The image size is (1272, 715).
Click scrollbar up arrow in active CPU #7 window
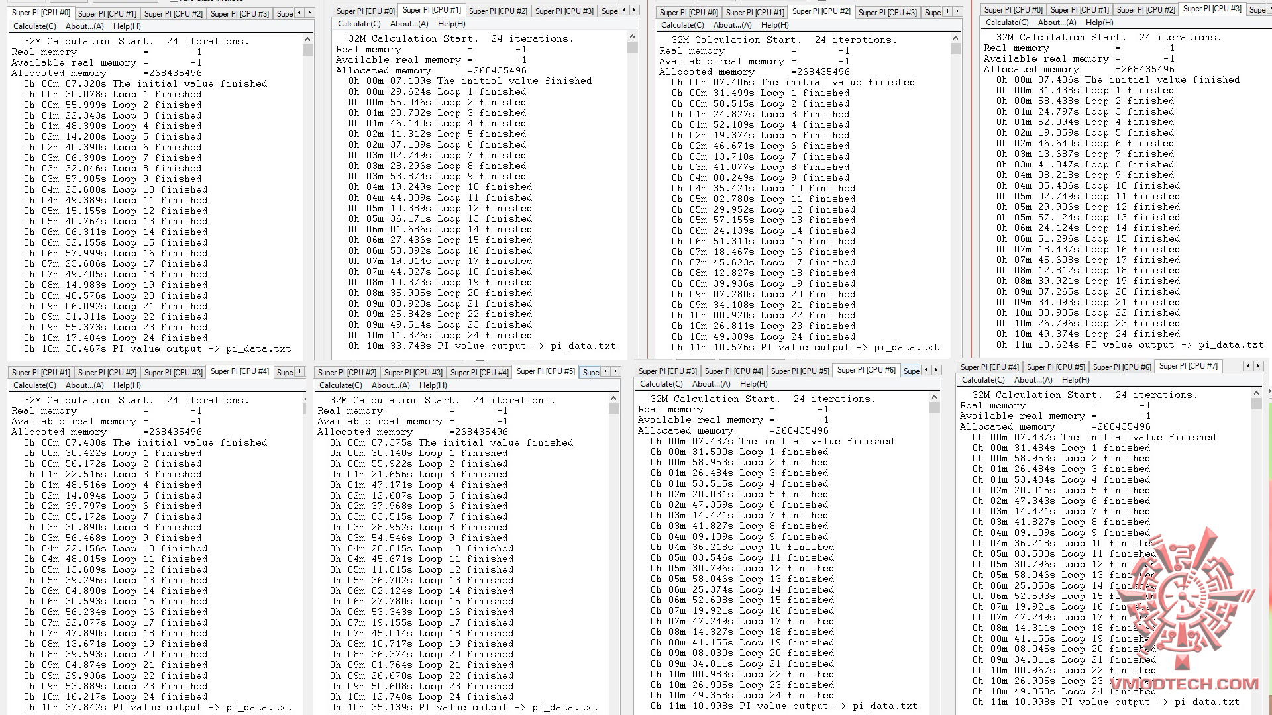(1256, 394)
